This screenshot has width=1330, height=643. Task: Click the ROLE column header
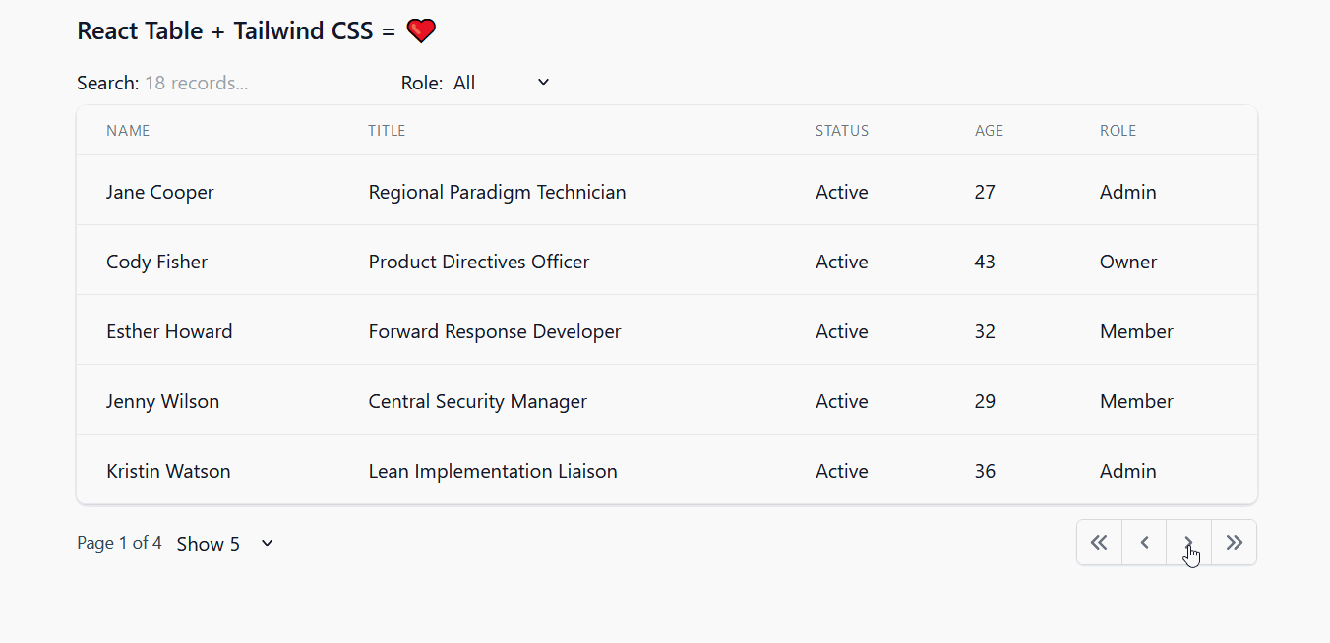1118,130
